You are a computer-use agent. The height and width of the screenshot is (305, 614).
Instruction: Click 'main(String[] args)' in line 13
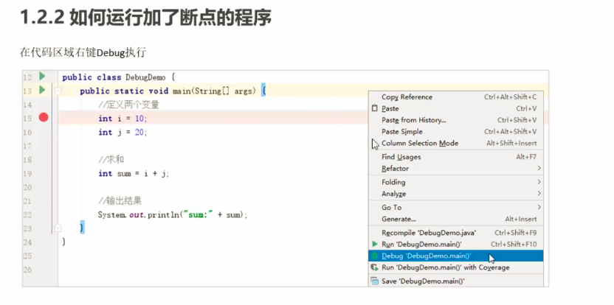tap(214, 91)
